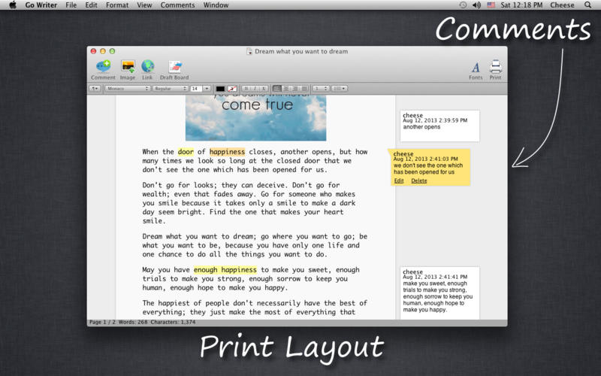The height and width of the screenshot is (376, 601).
Task: Toggle italic formatting
Action: click(x=255, y=89)
